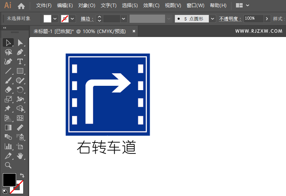Swap fill and stroke colors
286x196 pixels.
[x=22, y=176]
